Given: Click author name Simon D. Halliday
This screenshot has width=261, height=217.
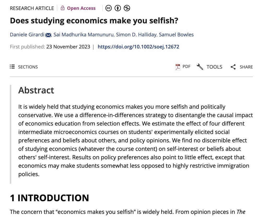Looking at the screenshot, I should 136,35.
